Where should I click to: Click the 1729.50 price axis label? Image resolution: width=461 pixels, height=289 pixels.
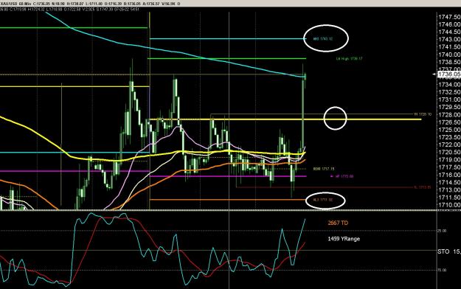[x=449, y=108]
